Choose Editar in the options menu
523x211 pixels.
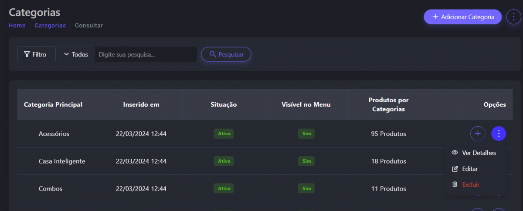(470, 169)
